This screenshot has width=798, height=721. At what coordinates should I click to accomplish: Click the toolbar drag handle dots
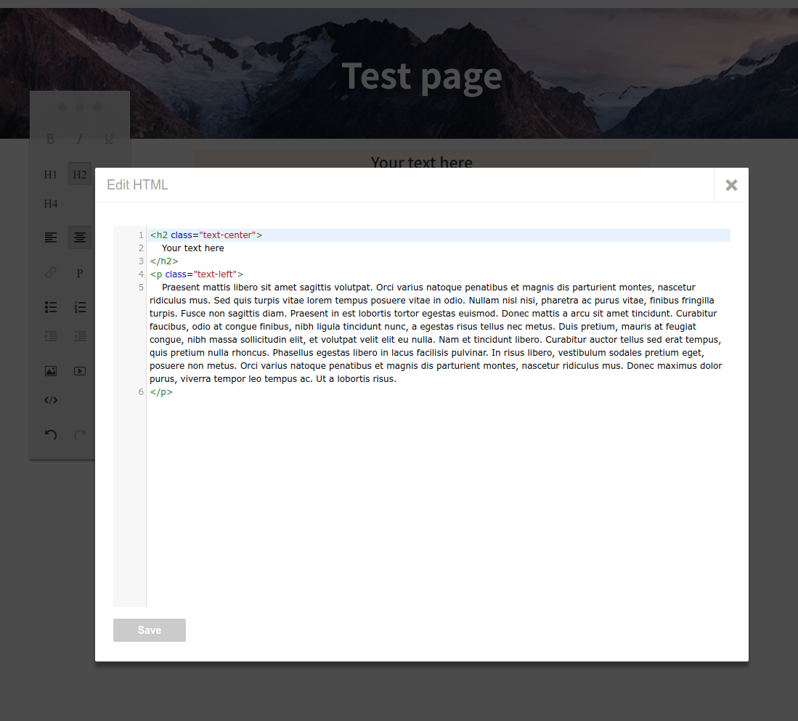[79, 107]
